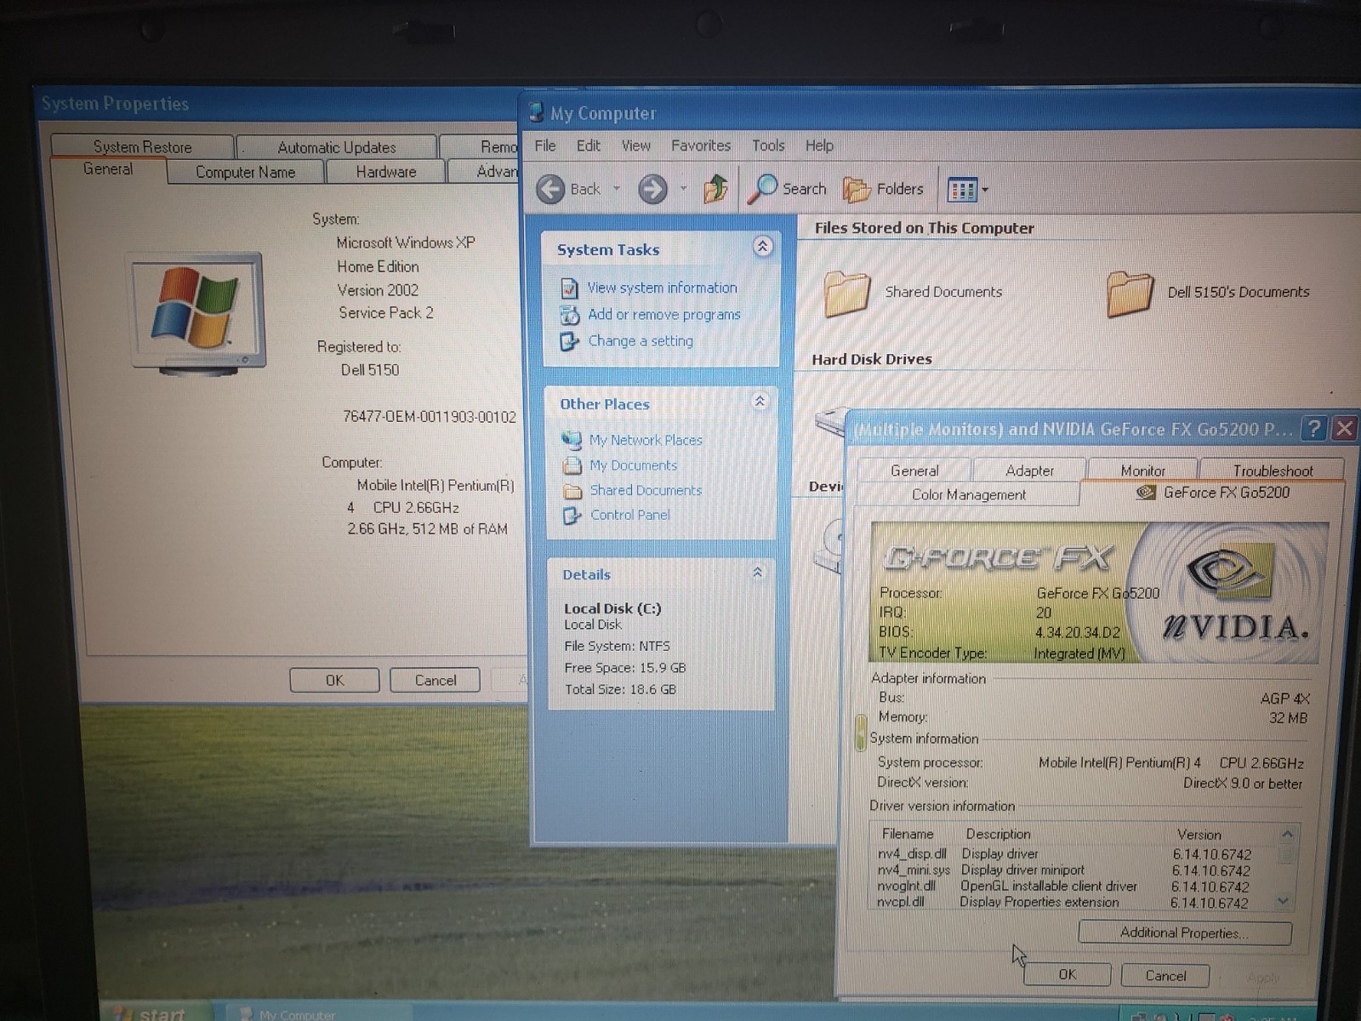Select the GeForce FX Go5200 tab
This screenshot has width=1361, height=1021.
click(x=1213, y=493)
